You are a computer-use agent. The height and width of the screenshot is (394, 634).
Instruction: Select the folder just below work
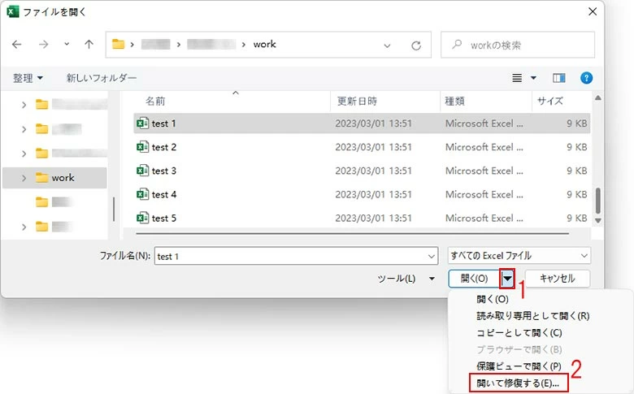54,201
